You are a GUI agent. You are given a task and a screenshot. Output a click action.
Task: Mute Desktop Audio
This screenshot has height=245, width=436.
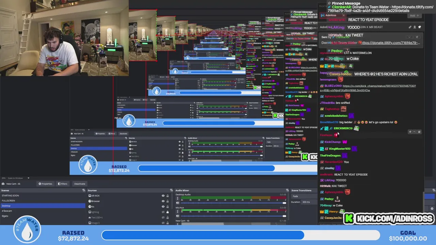[177, 203]
